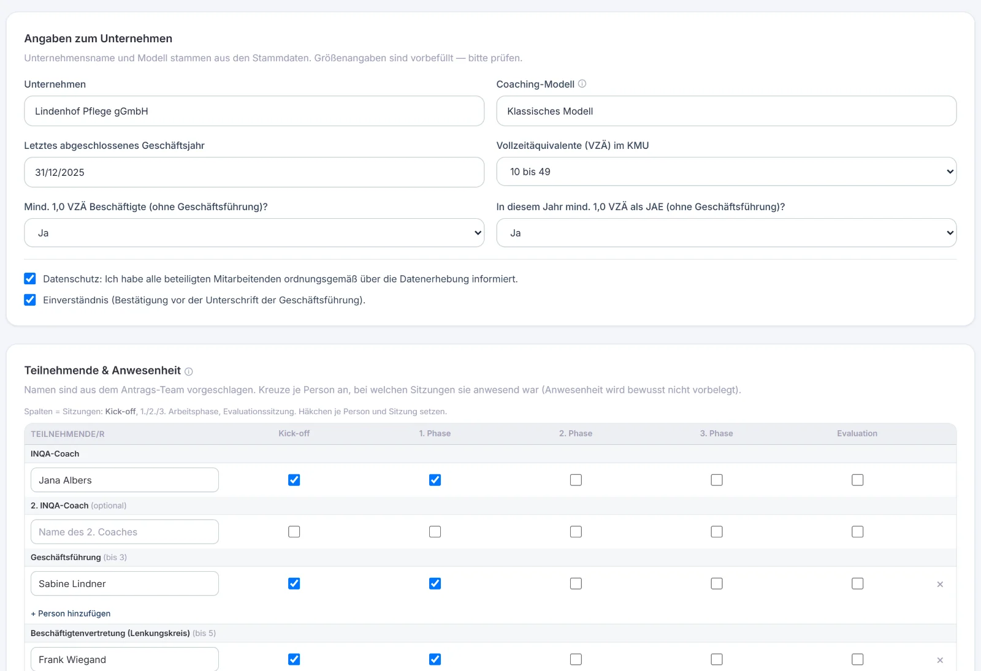The width and height of the screenshot is (981, 671).
Task: Tick Evaluation for Jana Albers
Action: coord(858,480)
